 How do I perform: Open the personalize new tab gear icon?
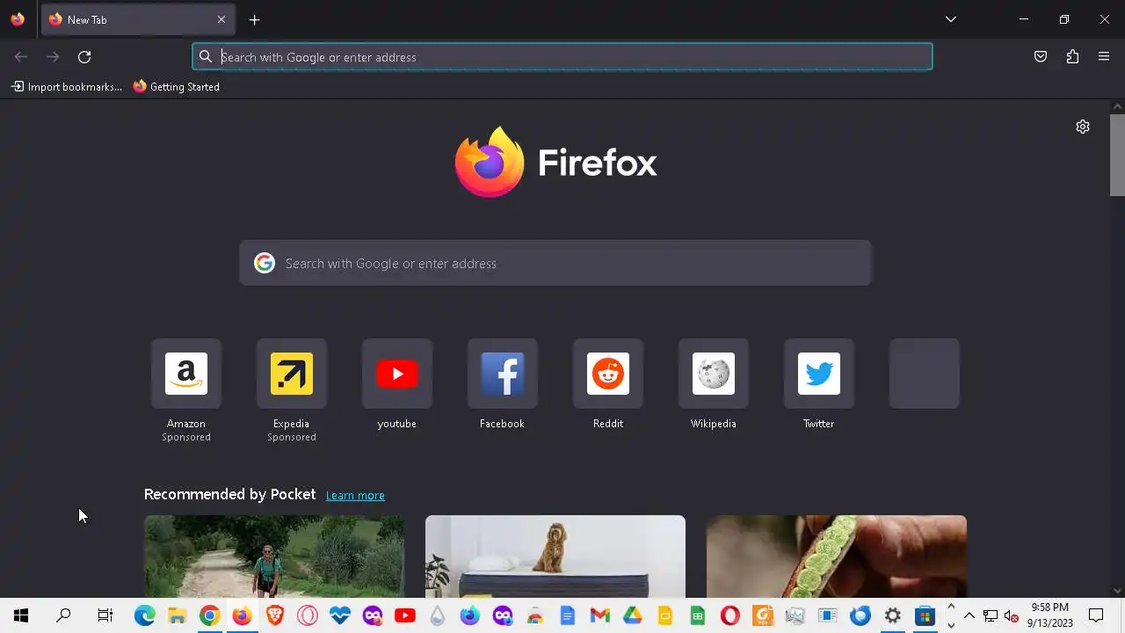(1083, 127)
